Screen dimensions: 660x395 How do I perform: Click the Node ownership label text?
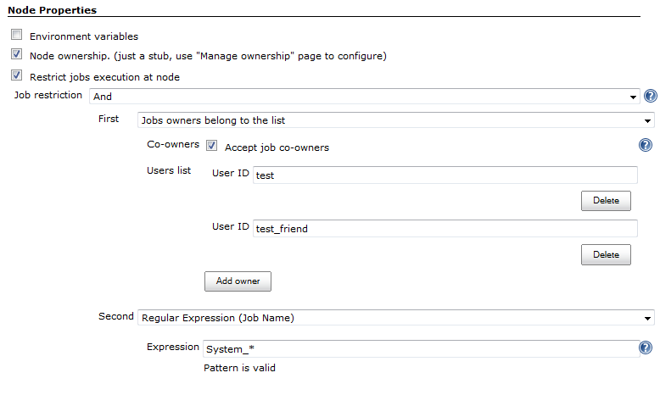208,56
